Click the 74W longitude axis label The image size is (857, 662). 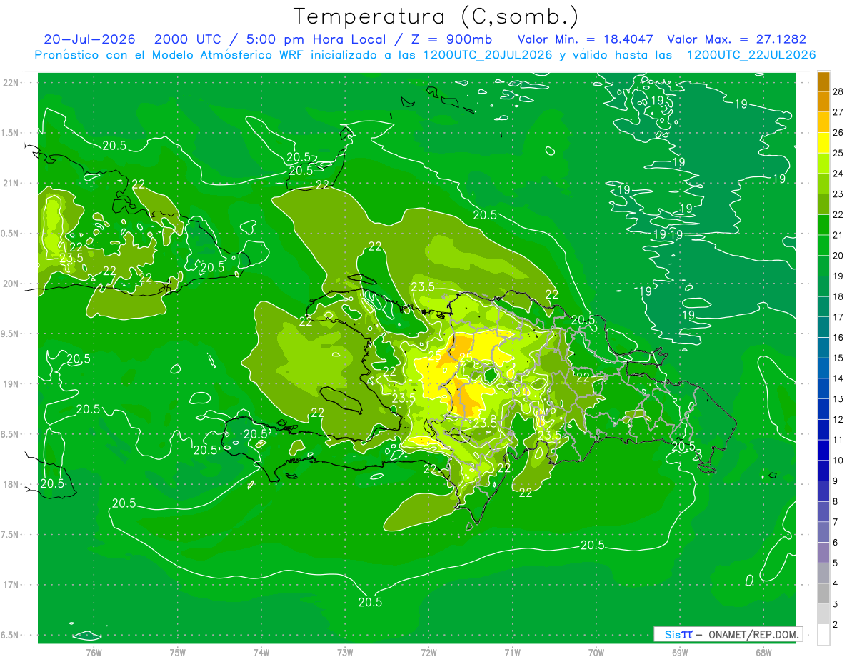point(261,653)
